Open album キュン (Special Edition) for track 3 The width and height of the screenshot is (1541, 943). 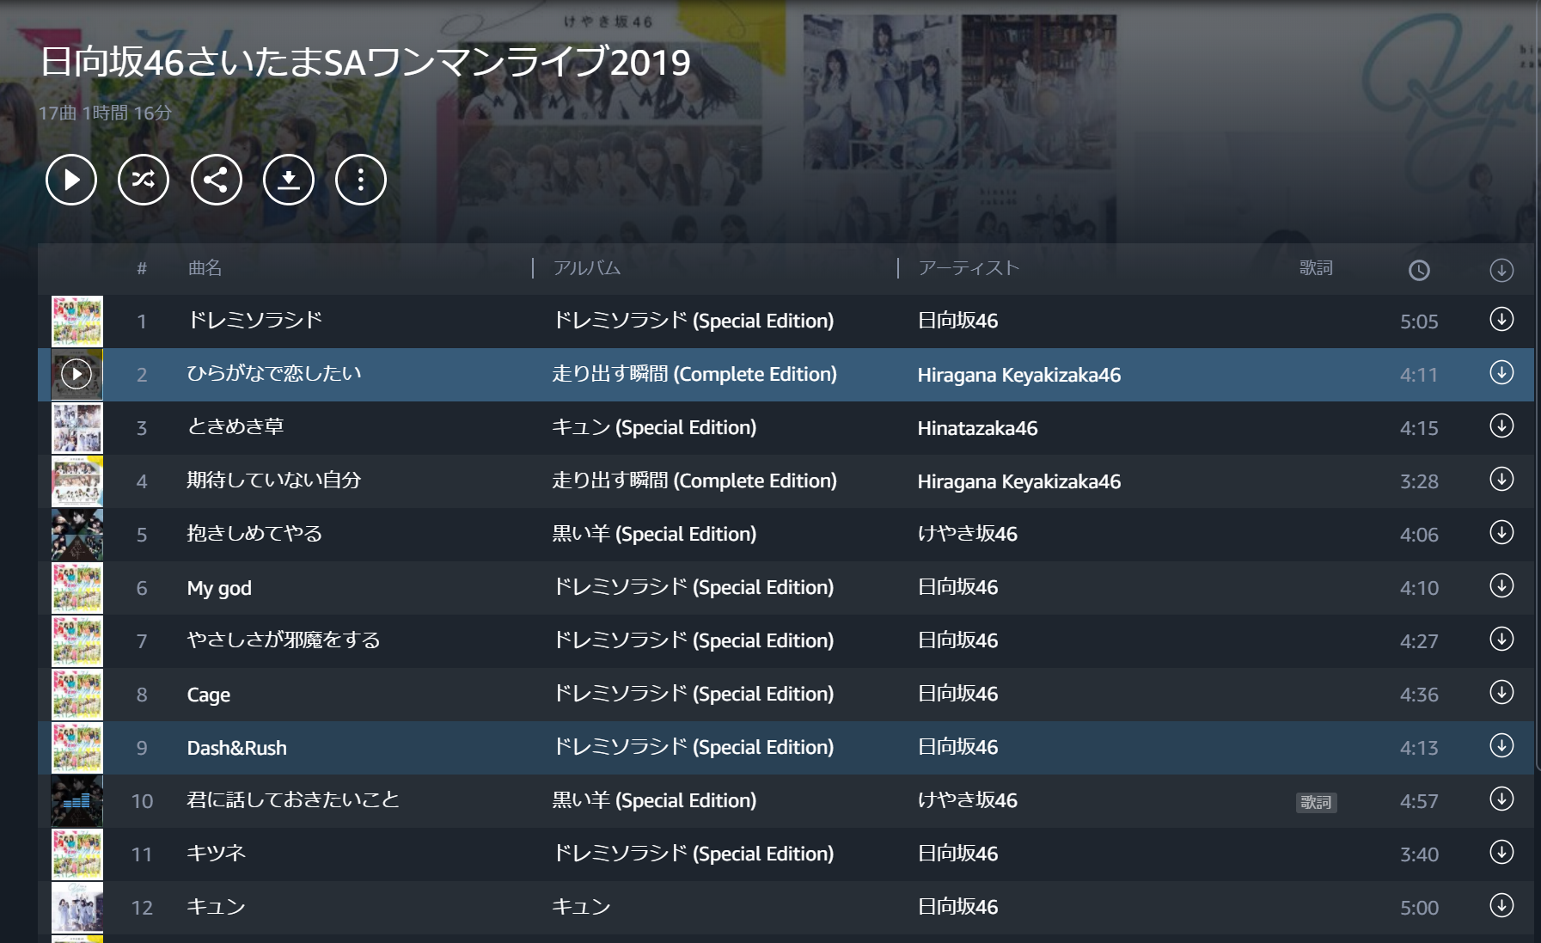pyautogui.click(x=654, y=427)
